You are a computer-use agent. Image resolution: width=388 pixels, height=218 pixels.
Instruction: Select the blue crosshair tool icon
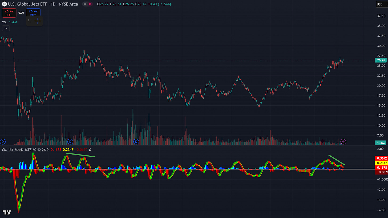coord(38,21)
